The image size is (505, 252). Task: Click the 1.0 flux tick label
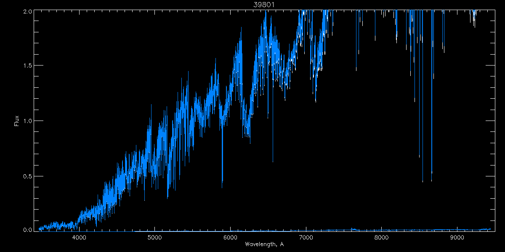[27, 121]
